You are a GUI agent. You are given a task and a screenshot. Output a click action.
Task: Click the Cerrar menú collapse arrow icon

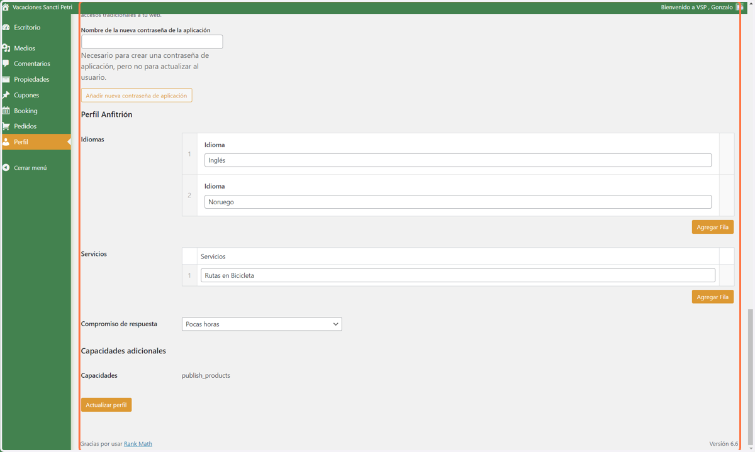coord(6,168)
